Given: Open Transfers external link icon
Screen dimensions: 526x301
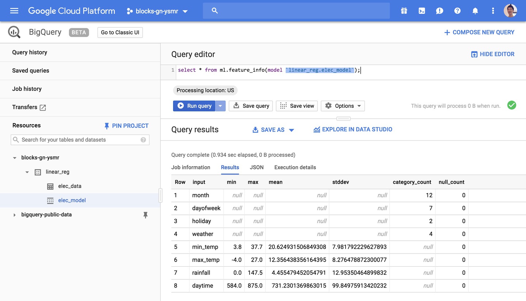Looking at the screenshot, I should [x=43, y=107].
